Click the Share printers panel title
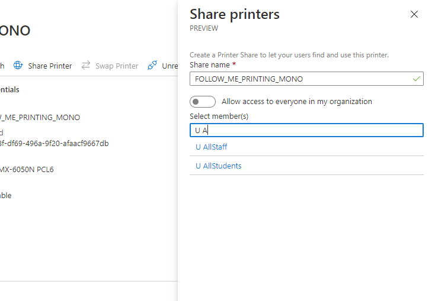The image size is (435, 301). tap(234, 14)
